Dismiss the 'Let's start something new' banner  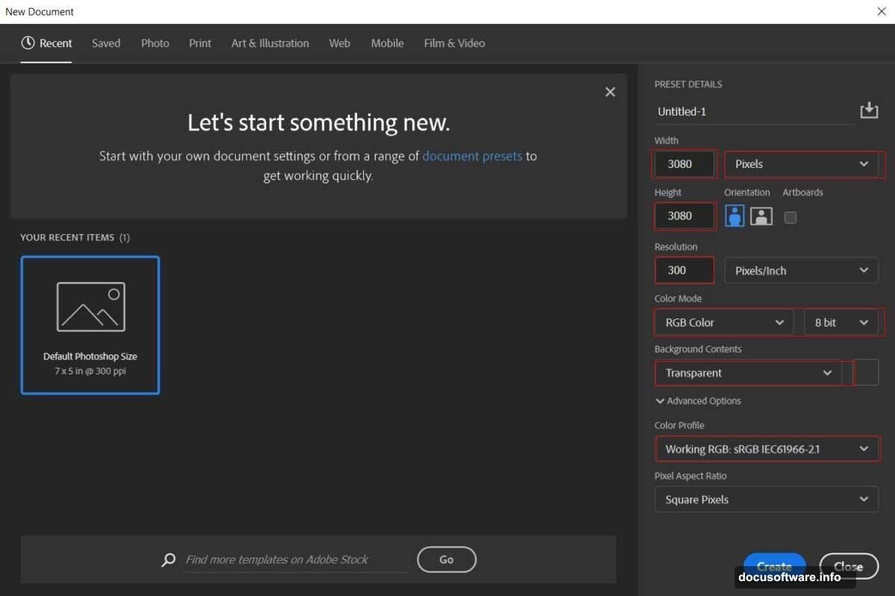pos(610,92)
